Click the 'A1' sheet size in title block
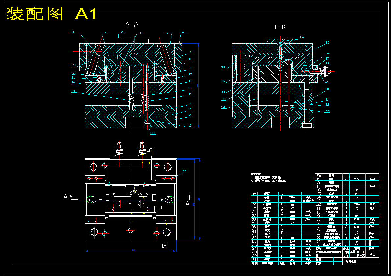This screenshot has height=276, width=391. click(x=372, y=254)
